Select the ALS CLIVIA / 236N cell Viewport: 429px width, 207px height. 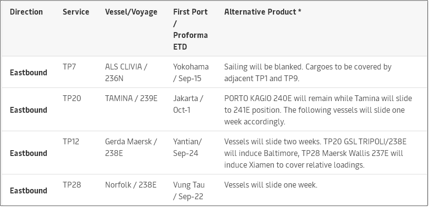126,72
